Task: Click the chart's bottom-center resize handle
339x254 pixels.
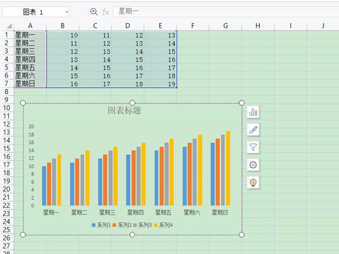Action: (x=132, y=234)
